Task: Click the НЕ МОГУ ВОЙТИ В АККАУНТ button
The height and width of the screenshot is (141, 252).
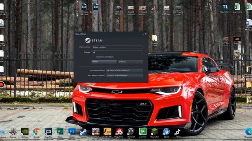Action: click(x=125, y=70)
